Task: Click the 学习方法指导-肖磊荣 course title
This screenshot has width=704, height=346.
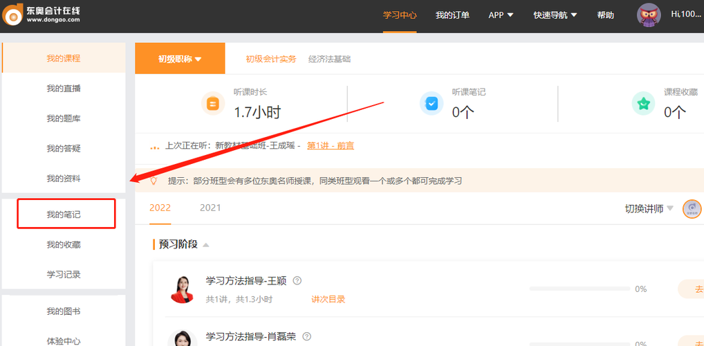Action: (x=251, y=336)
